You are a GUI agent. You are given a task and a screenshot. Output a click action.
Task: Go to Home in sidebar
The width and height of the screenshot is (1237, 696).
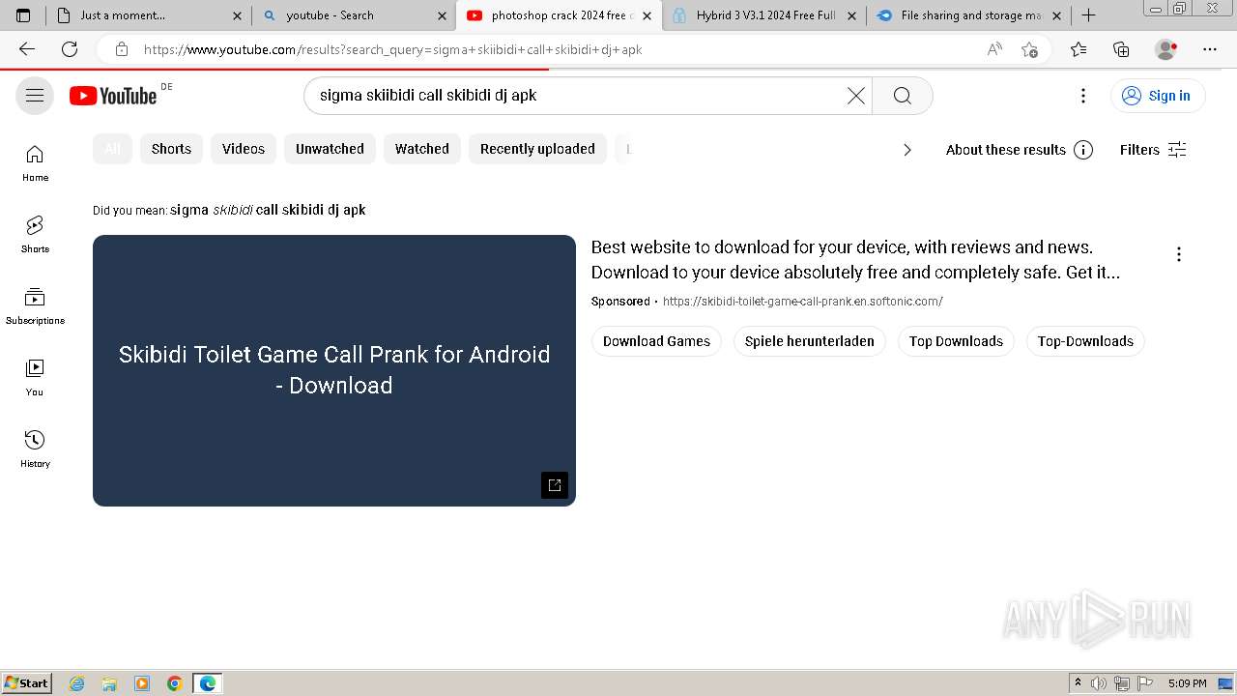35,163
